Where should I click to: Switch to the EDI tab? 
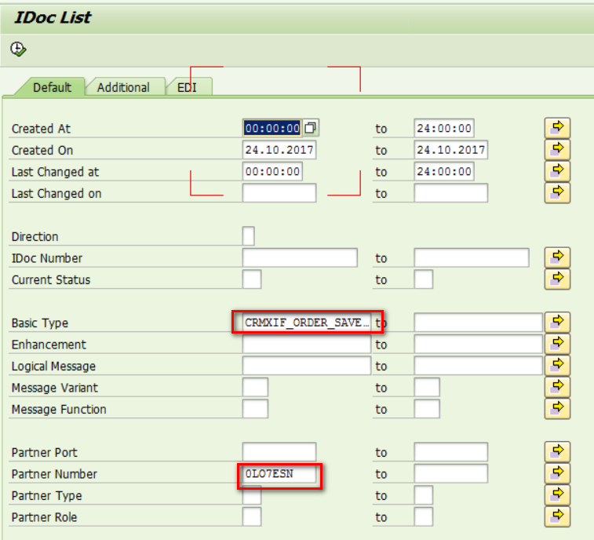(x=188, y=88)
